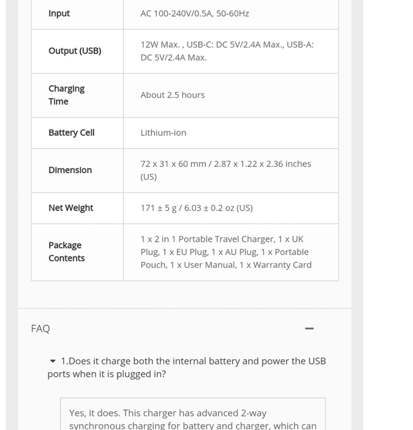
Task: Click the package contents list text
Action: [x=226, y=252]
